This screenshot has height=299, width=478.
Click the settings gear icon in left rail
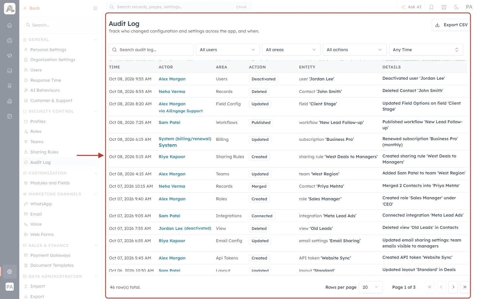coord(10,271)
